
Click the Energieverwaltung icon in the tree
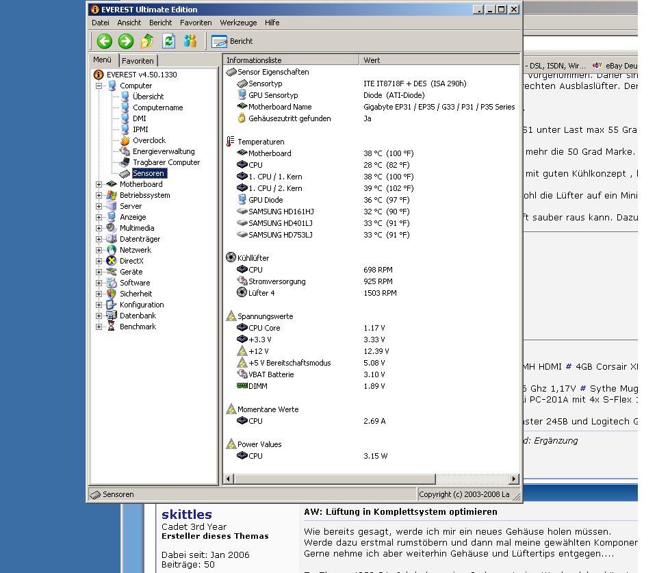click(x=125, y=151)
